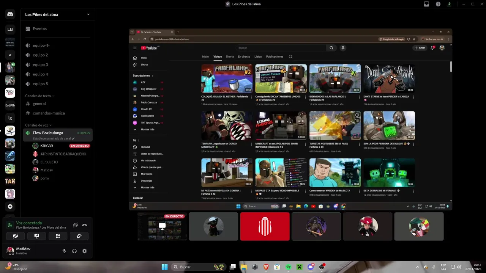
Task: Open Brave browser from the taskbar
Action: tap(266, 267)
